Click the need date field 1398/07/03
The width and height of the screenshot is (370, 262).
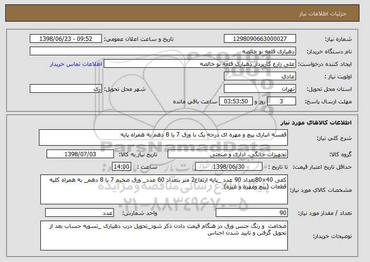tap(80, 154)
